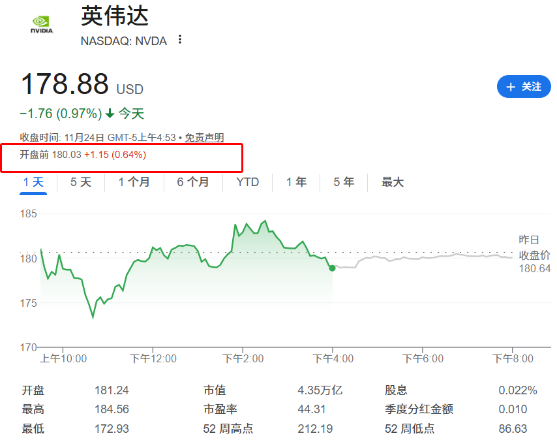Switch to the 1个月 time range tab

134,183
